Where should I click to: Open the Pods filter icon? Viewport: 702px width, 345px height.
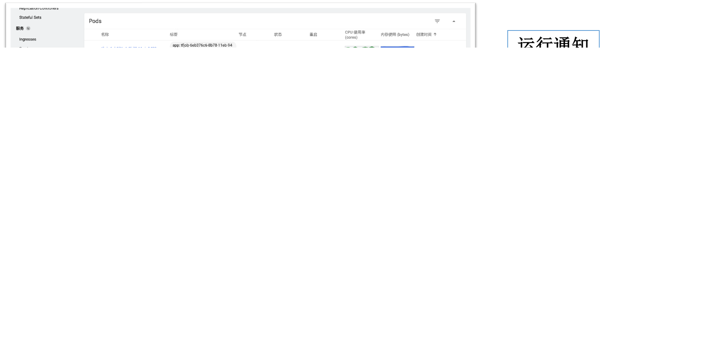[x=437, y=21]
